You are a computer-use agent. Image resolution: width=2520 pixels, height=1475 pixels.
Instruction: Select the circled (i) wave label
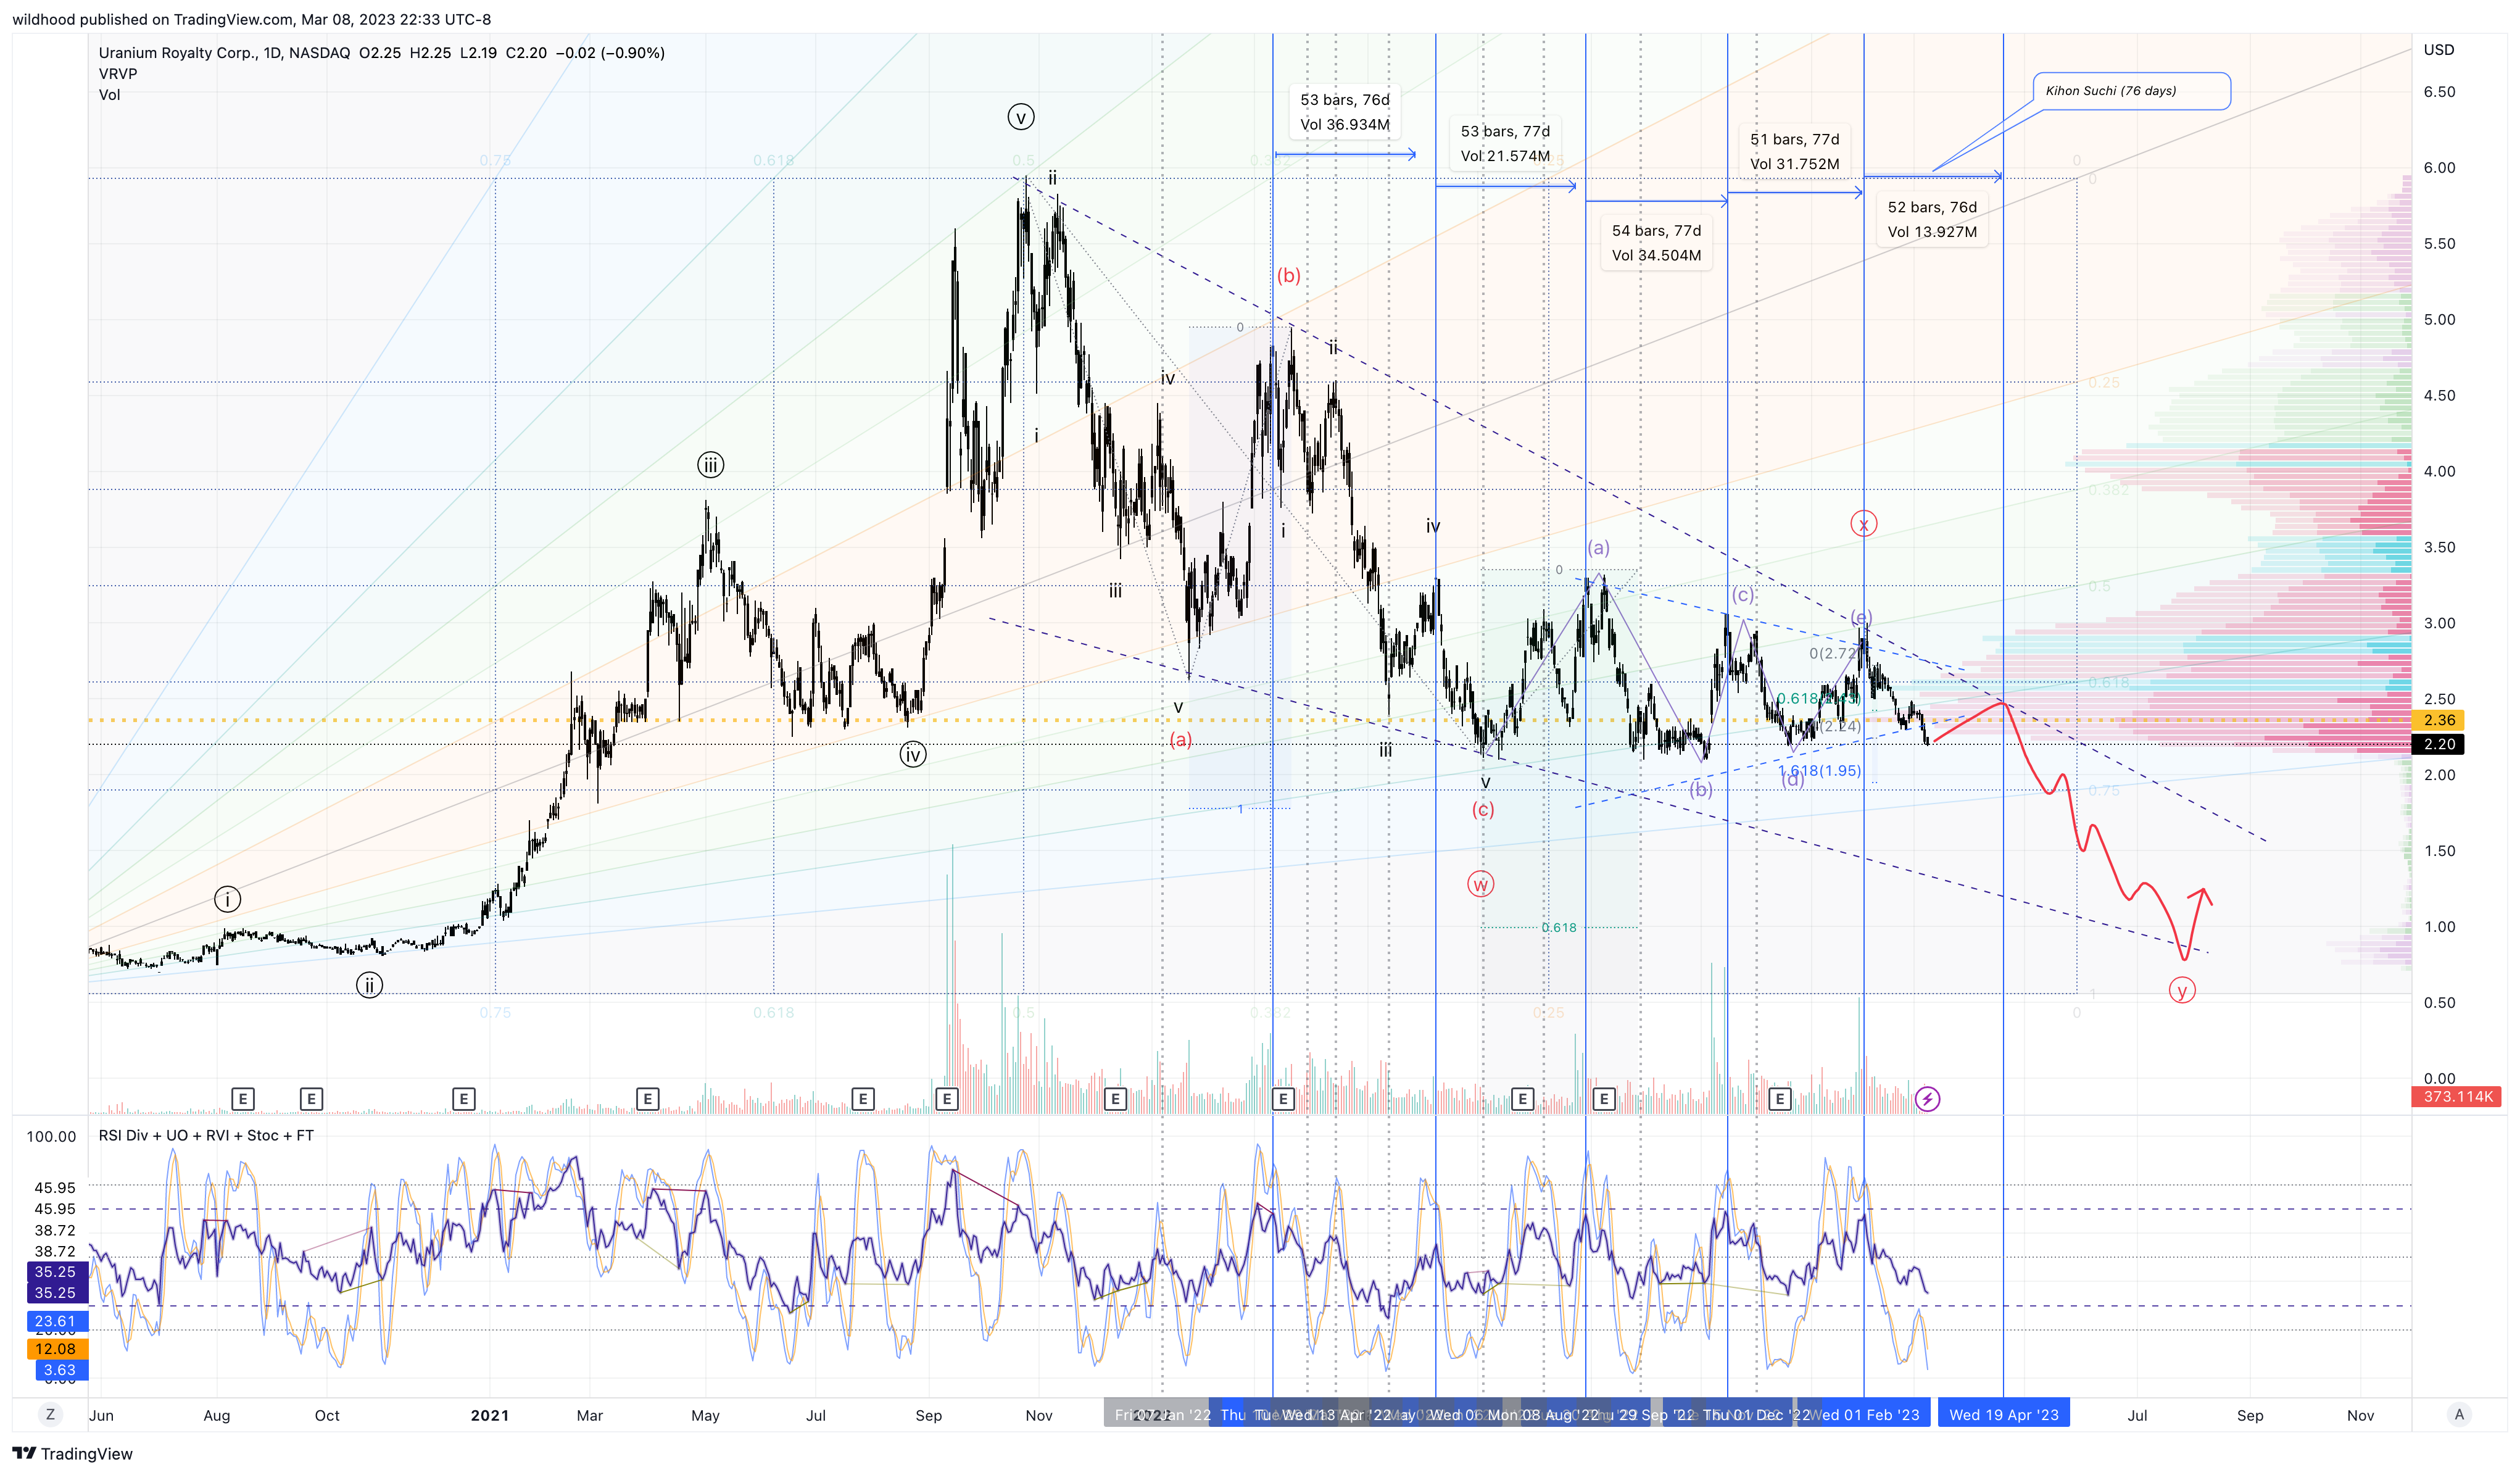pyautogui.click(x=227, y=899)
